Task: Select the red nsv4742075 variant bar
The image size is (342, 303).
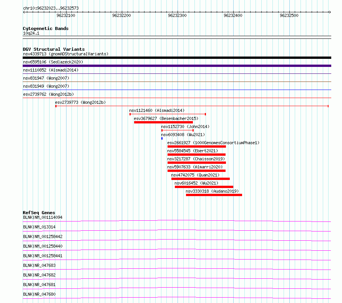Action: [201, 179]
